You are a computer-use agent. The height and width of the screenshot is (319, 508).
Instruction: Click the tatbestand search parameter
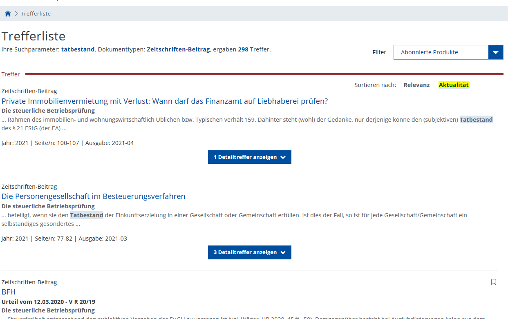[78, 49]
